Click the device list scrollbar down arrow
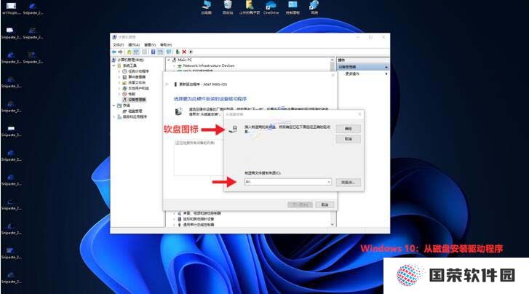This screenshot has height=294, width=529. click(332, 224)
